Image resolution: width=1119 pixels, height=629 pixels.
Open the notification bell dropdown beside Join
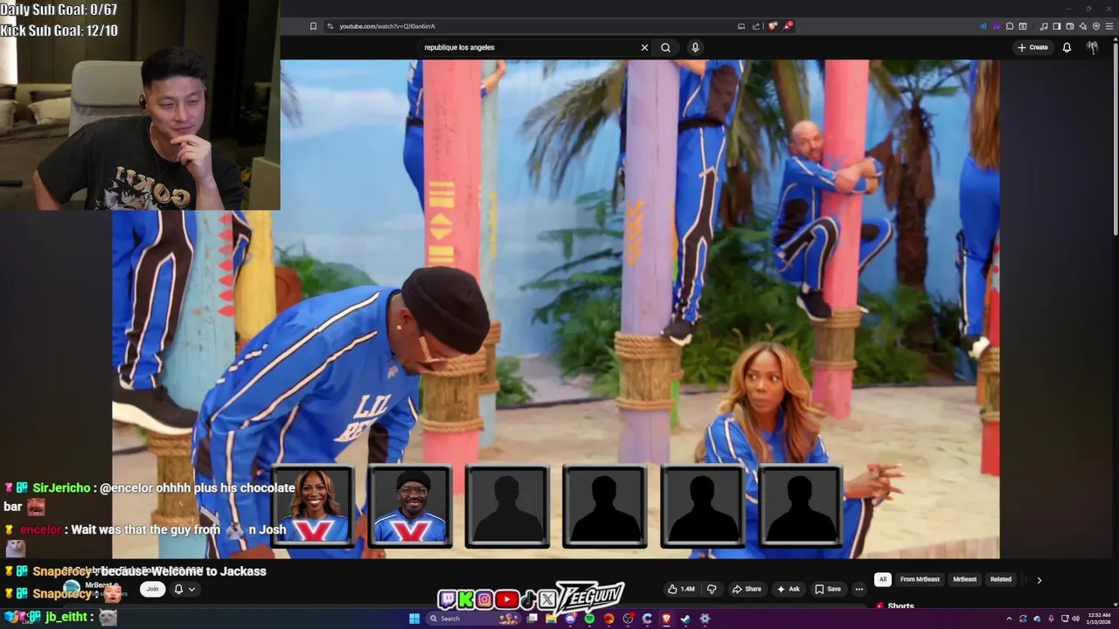[x=184, y=589]
